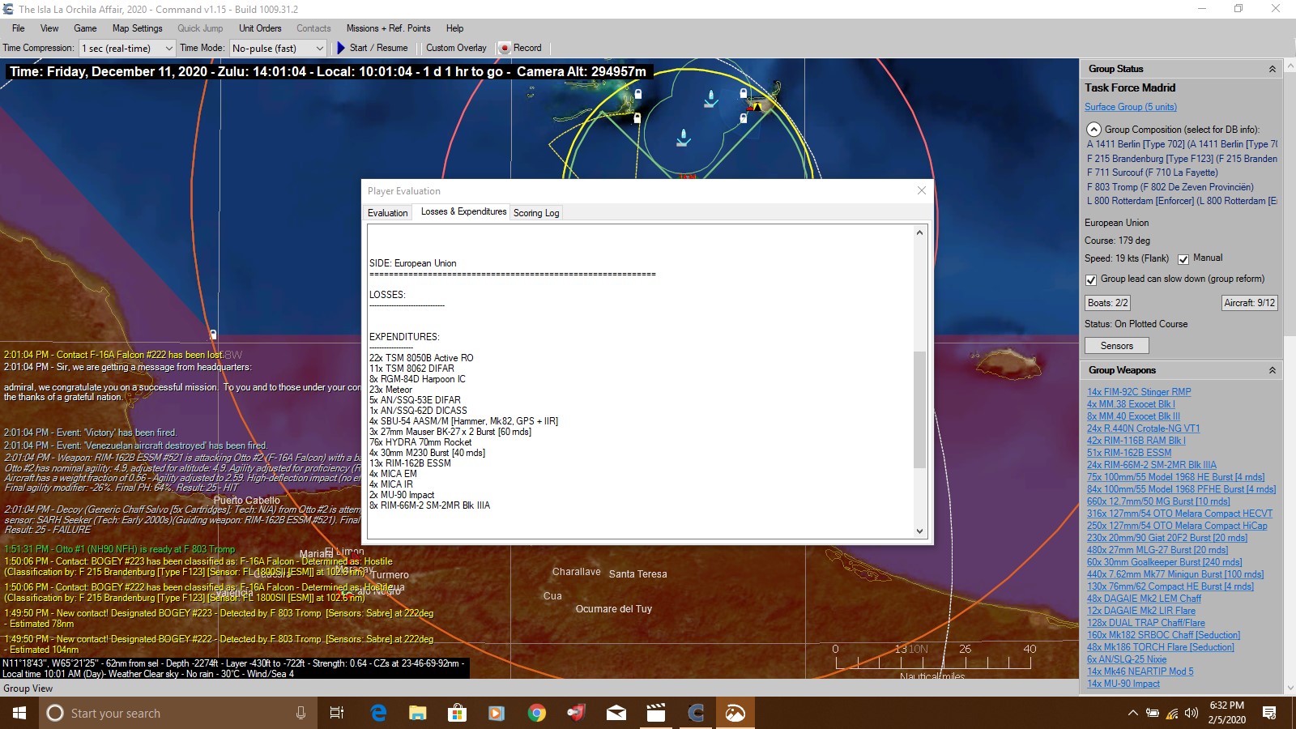The width and height of the screenshot is (1296, 729).
Task: Select the Losses & Expenditures tab
Action: click(463, 211)
